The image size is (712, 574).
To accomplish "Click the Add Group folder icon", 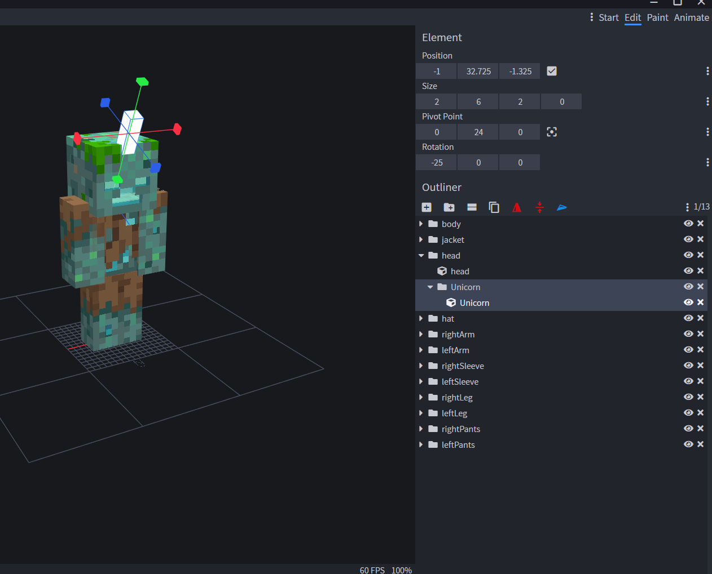I will 449,207.
